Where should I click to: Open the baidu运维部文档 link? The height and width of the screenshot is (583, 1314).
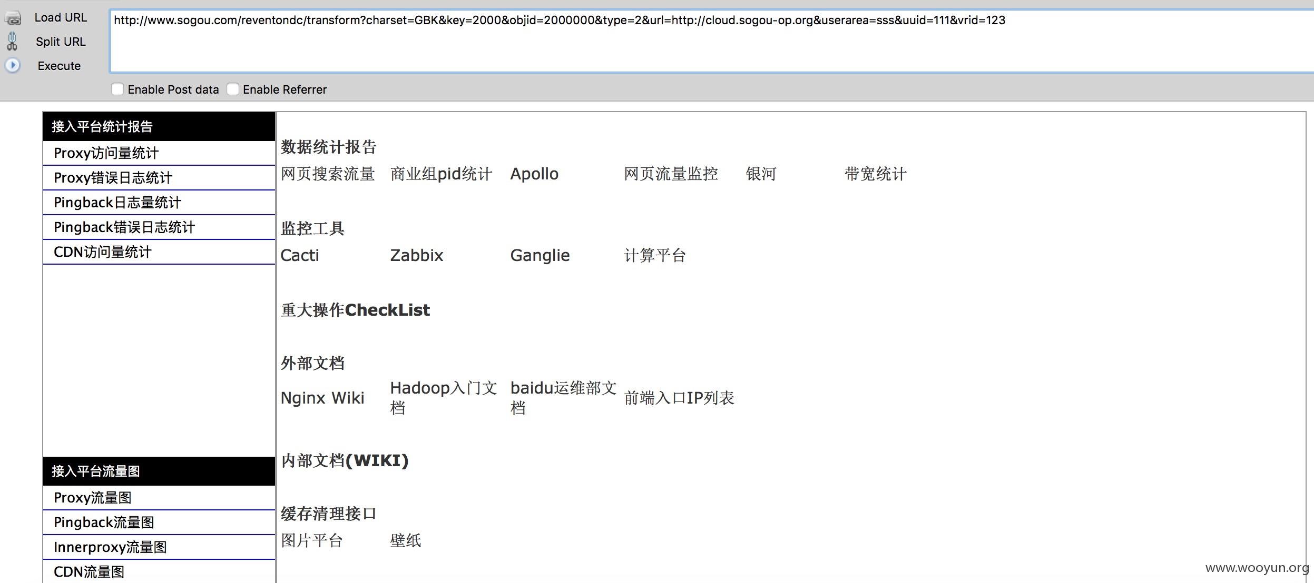pyautogui.click(x=563, y=398)
